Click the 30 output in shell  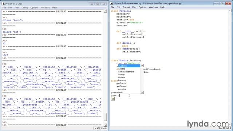click(x=4, y=44)
